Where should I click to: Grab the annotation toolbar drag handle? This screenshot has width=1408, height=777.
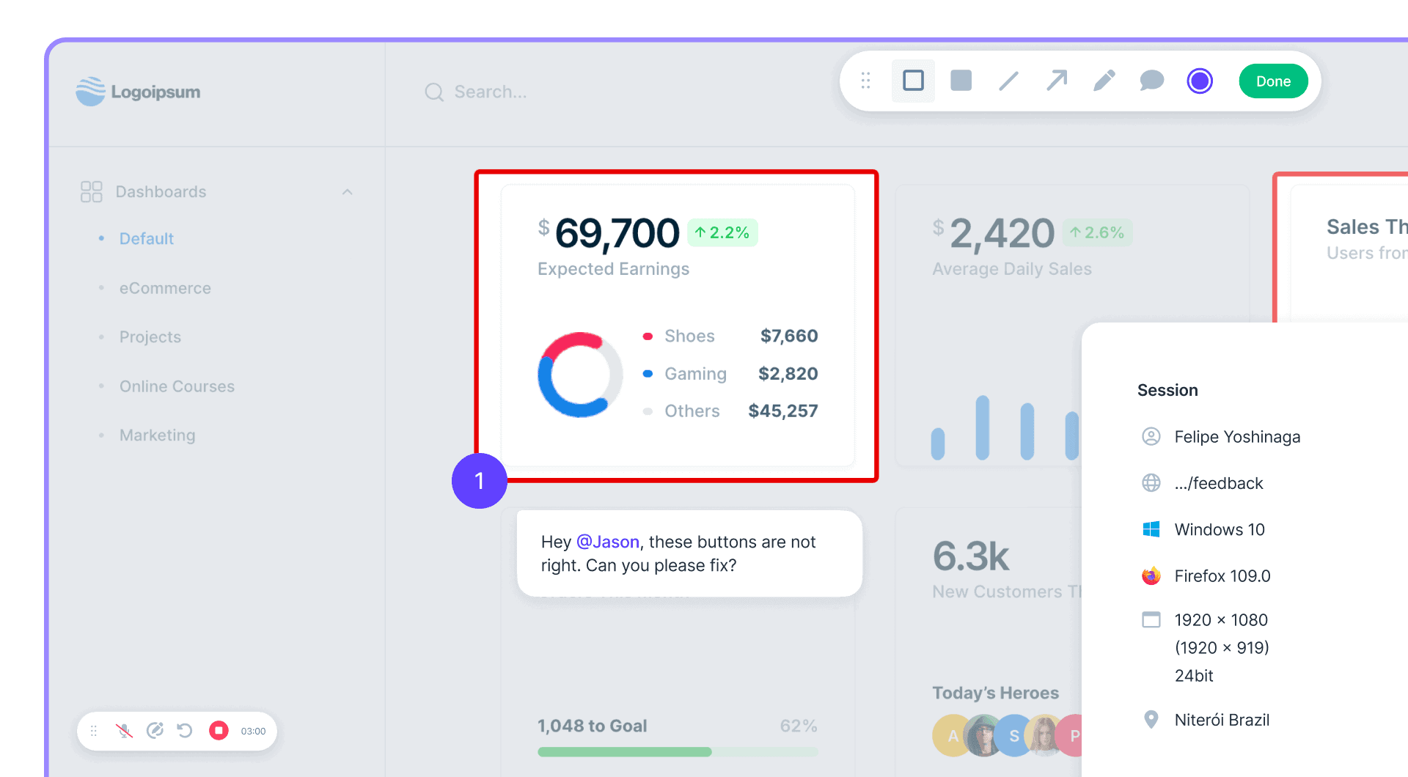(865, 81)
